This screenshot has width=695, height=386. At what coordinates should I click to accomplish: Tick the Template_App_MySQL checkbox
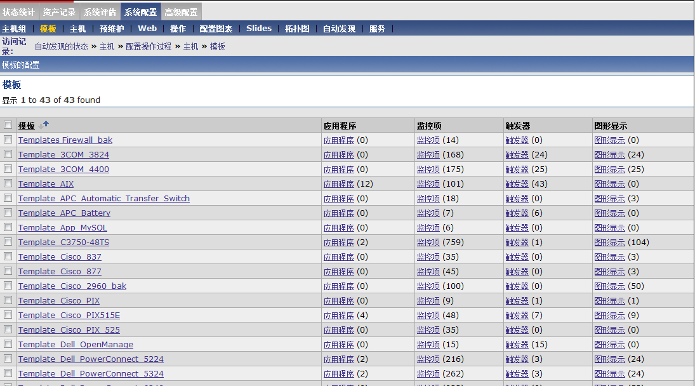click(8, 227)
